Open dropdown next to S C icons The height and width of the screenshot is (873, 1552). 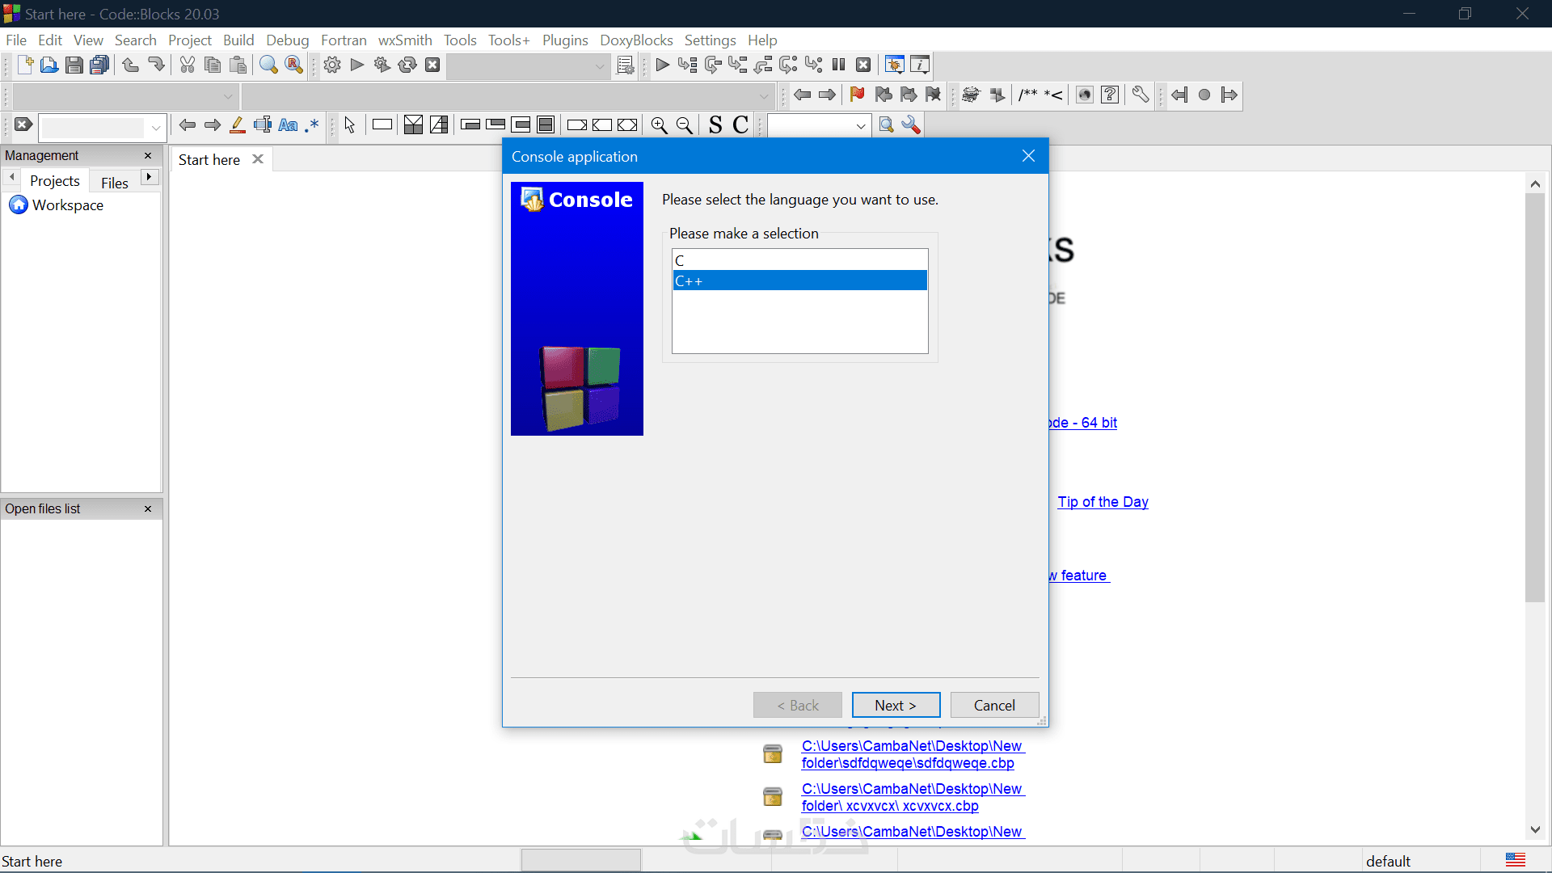click(860, 125)
